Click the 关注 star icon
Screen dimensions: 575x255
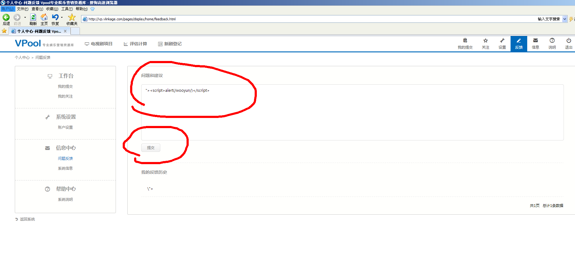pyautogui.click(x=486, y=40)
